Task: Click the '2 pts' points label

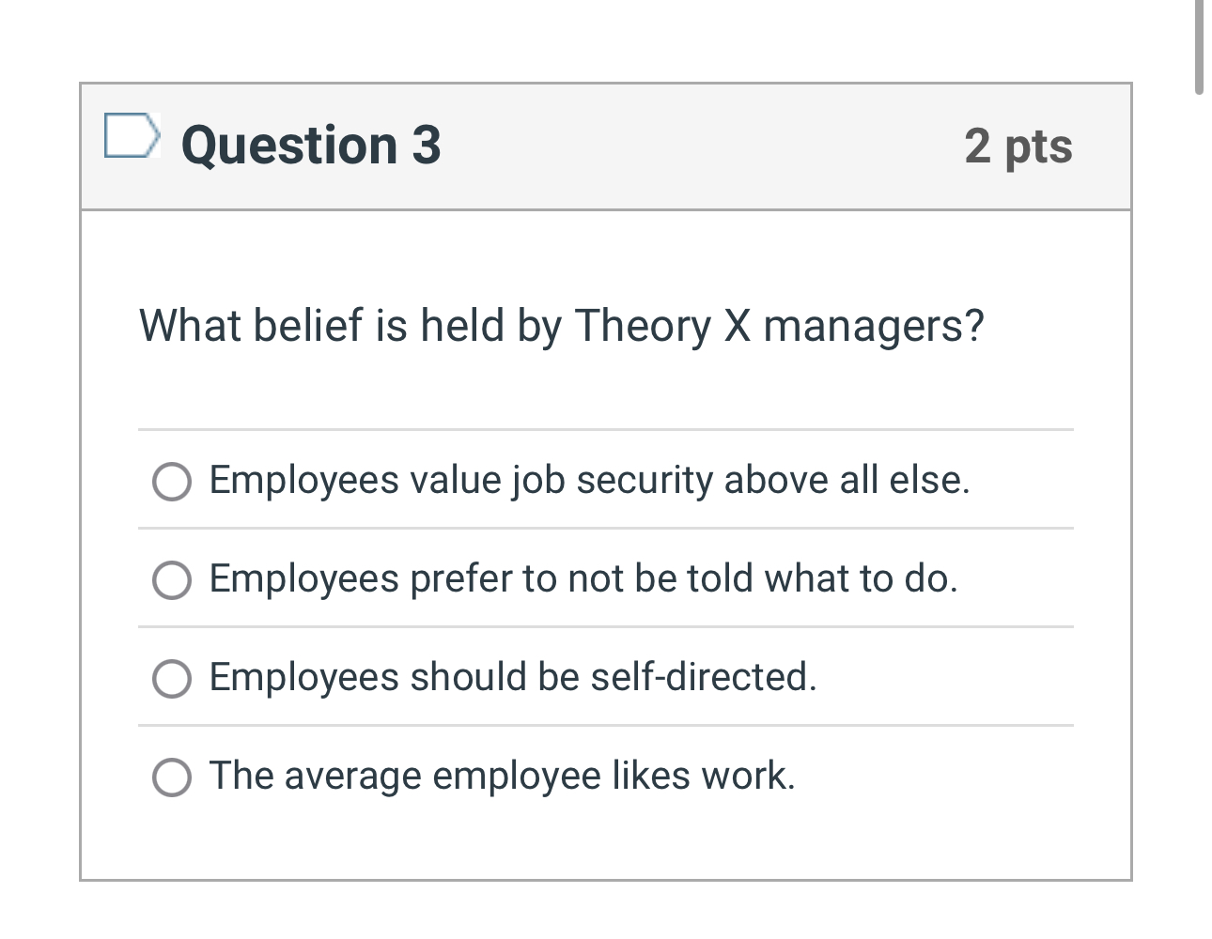Action: [x=1018, y=146]
